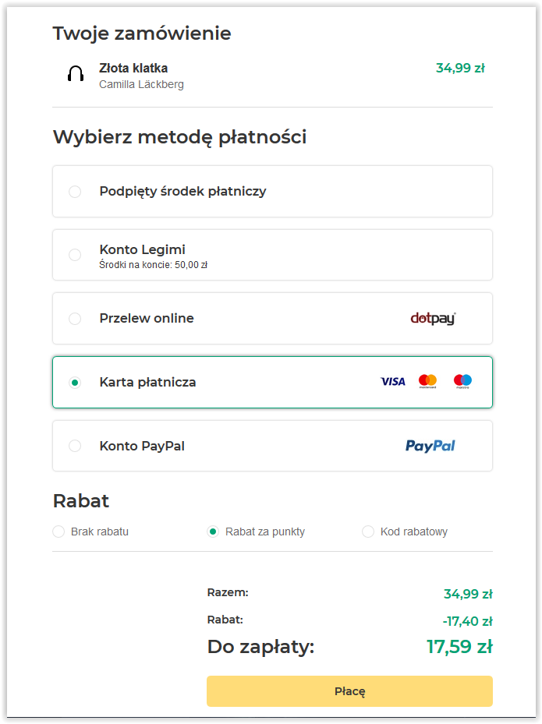Click the 17,59 zł total amount
Viewport: 542px width, 724px height.
point(459,646)
